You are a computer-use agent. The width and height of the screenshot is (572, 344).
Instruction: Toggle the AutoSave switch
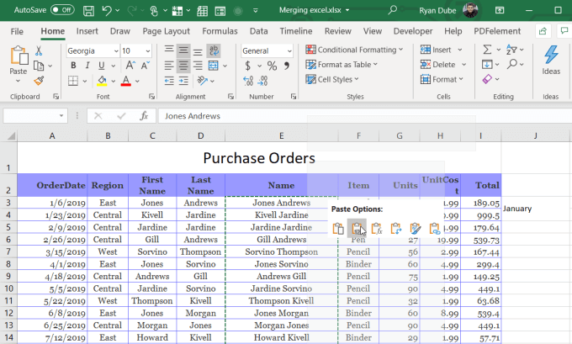(x=62, y=10)
